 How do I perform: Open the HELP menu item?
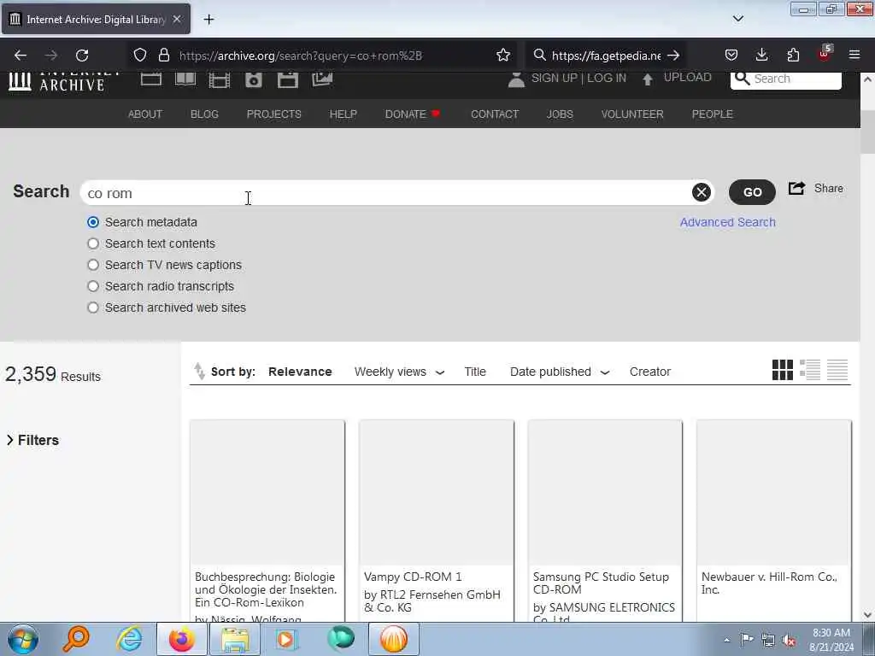[344, 114]
